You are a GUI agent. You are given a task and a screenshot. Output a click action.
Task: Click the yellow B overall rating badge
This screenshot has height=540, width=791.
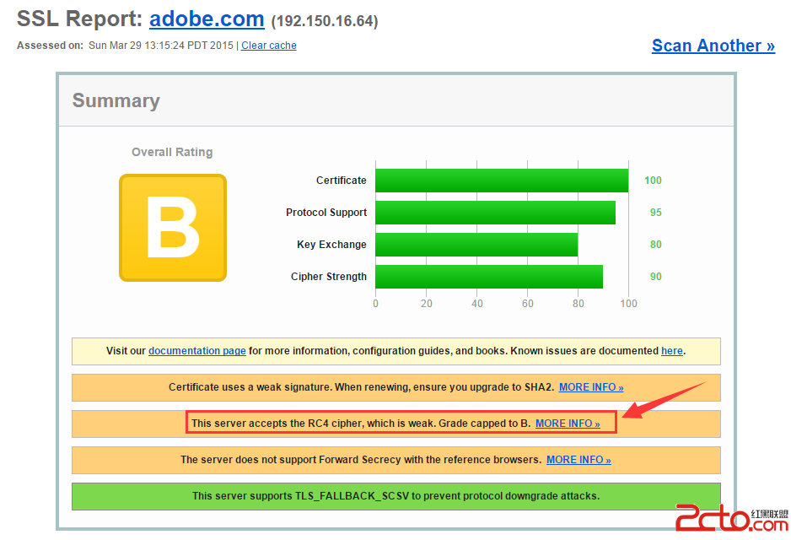point(173,228)
